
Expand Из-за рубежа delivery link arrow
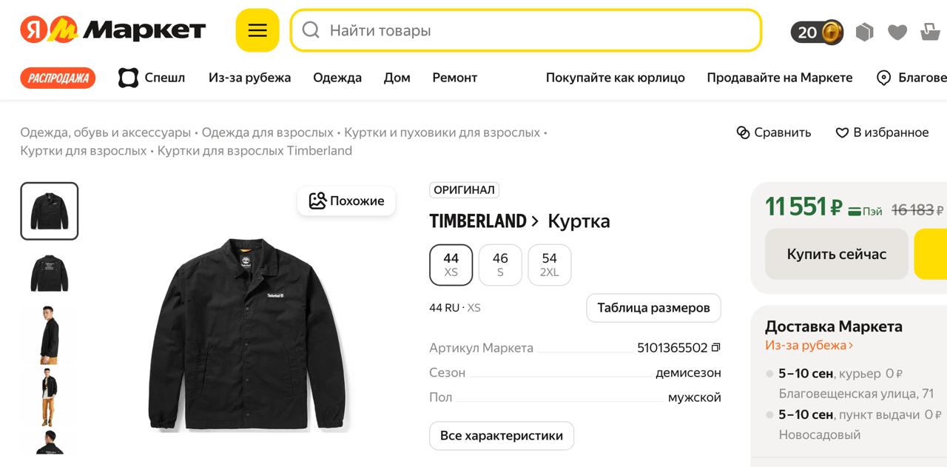pos(851,346)
